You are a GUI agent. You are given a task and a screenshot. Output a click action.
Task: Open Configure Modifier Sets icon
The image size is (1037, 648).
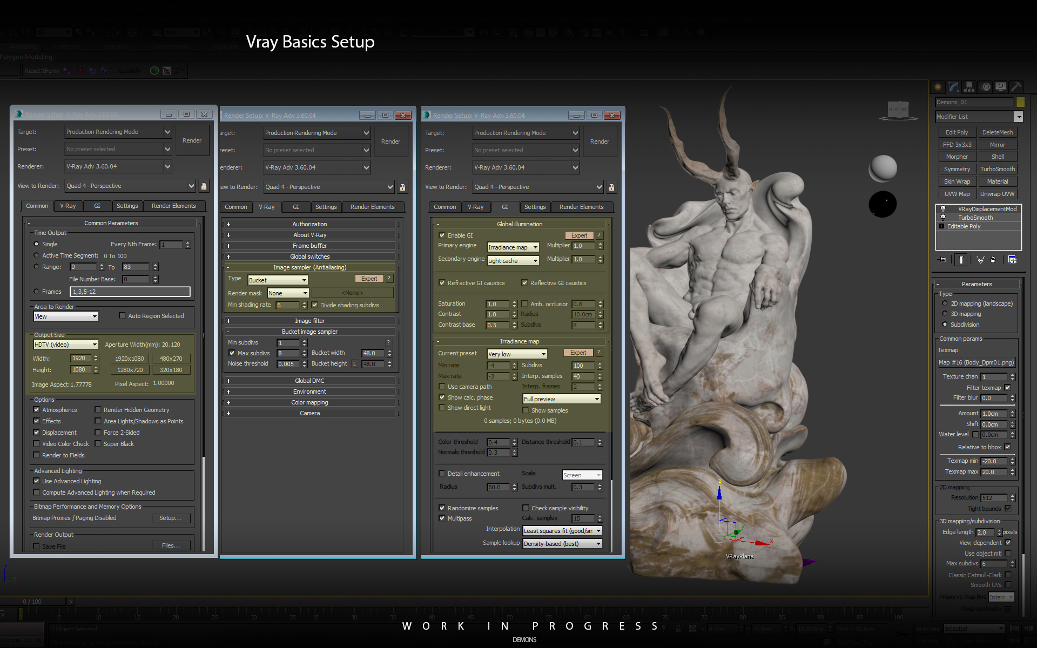click(1012, 260)
